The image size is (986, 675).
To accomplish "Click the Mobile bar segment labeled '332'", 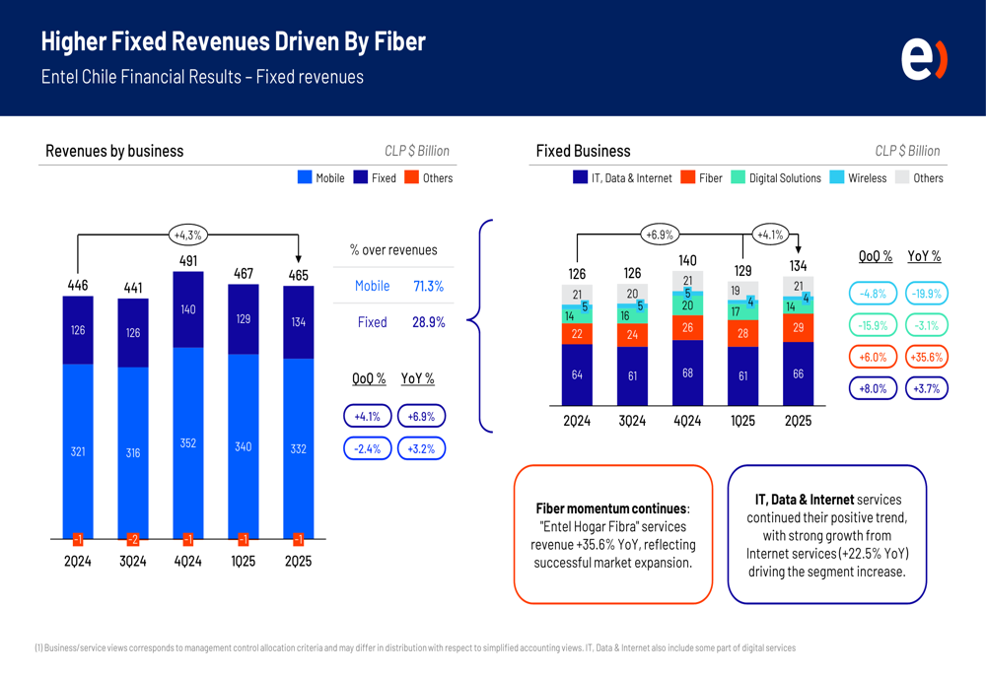I will tap(298, 448).
